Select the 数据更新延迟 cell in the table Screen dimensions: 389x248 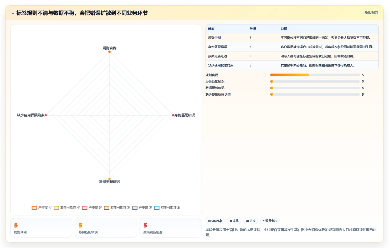pos(218,56)
